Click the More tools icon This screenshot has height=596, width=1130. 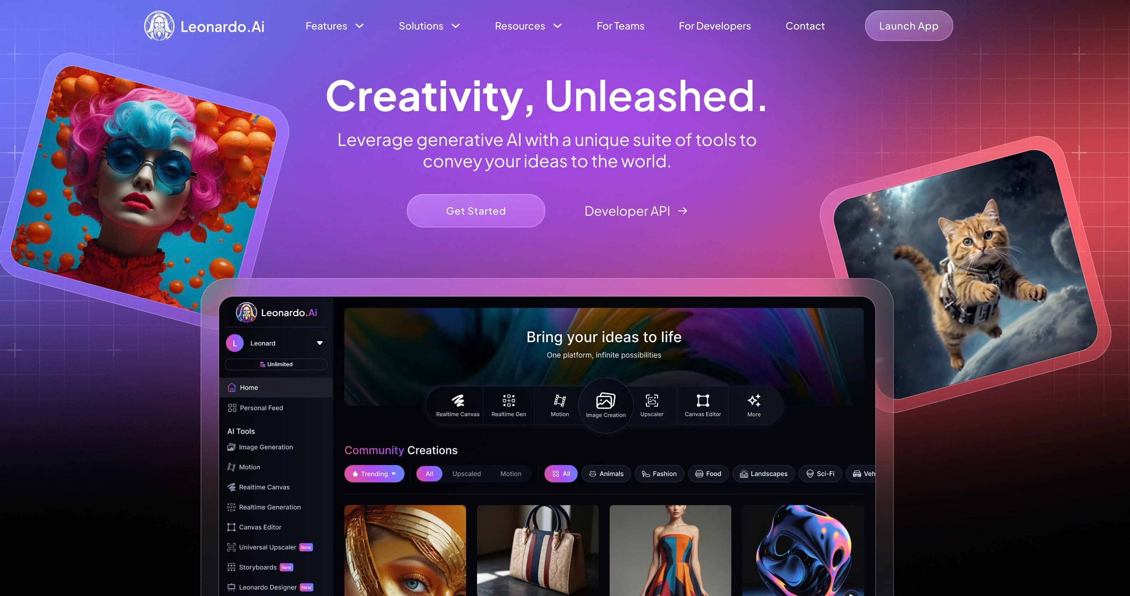754,400
